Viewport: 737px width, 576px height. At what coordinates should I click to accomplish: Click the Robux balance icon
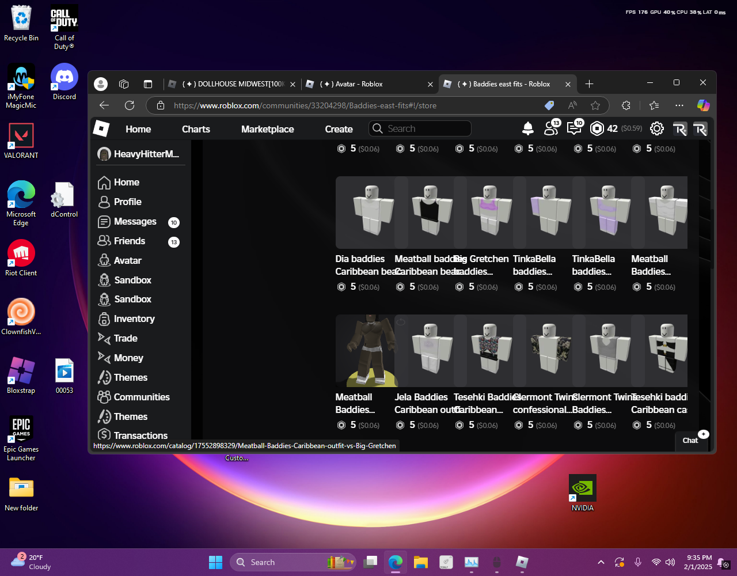coord(597,128)
